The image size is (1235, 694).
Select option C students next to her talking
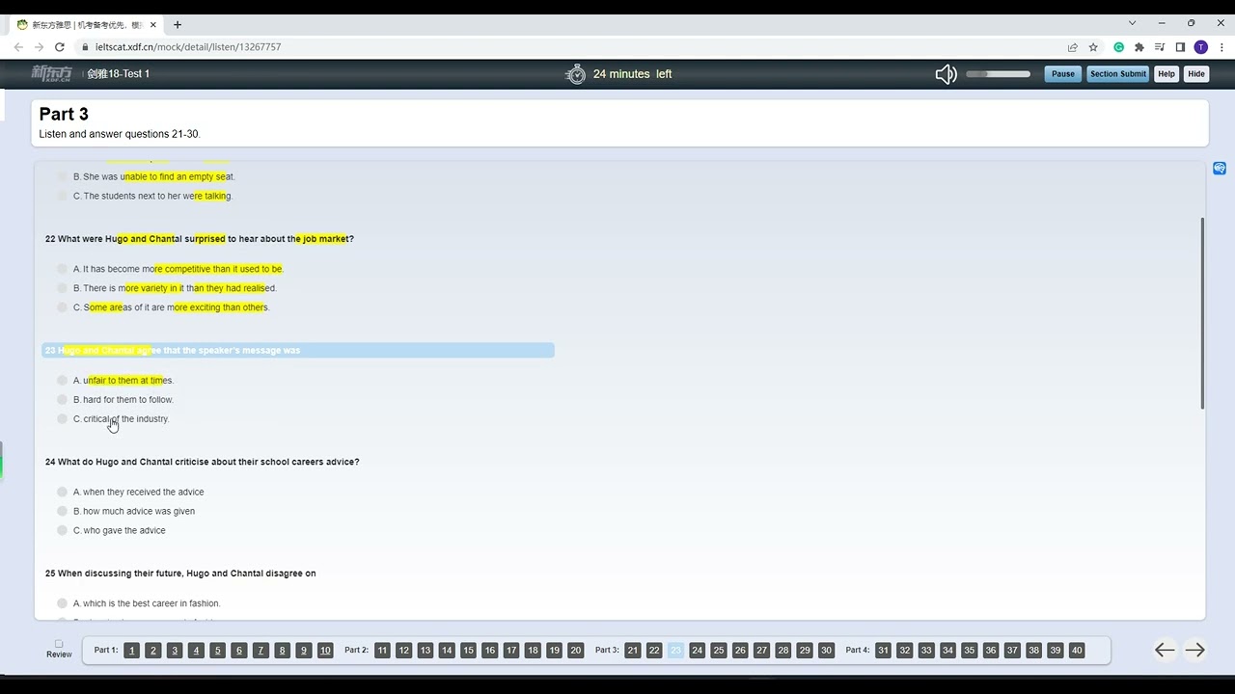point(62,196)
